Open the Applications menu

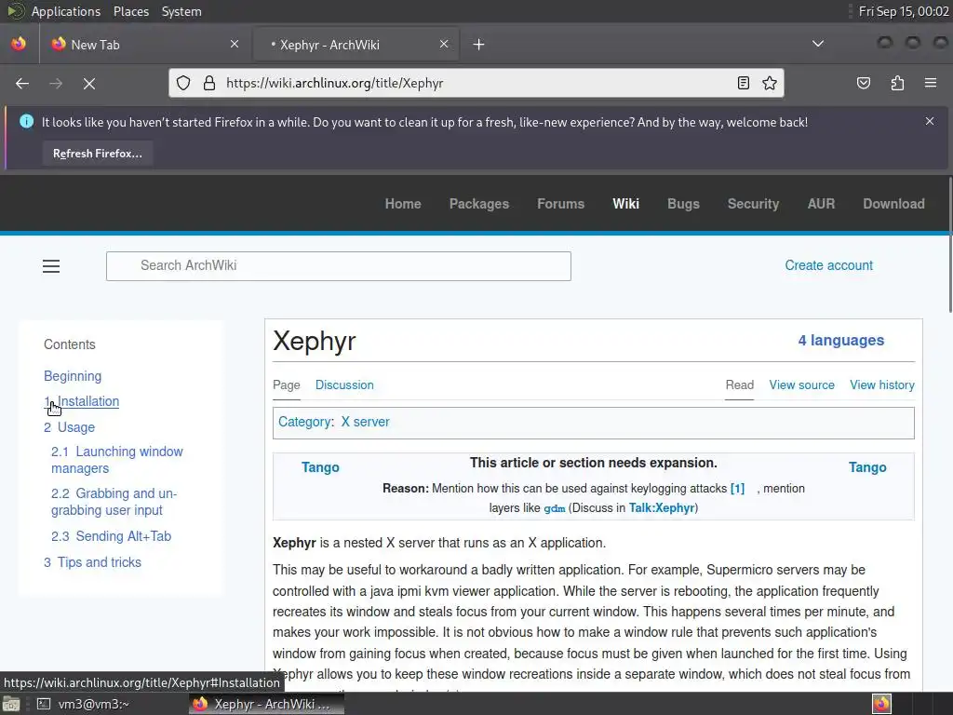(66, 11)
